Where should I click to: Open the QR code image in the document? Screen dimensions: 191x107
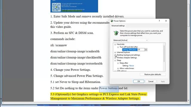tap(56, 7)
